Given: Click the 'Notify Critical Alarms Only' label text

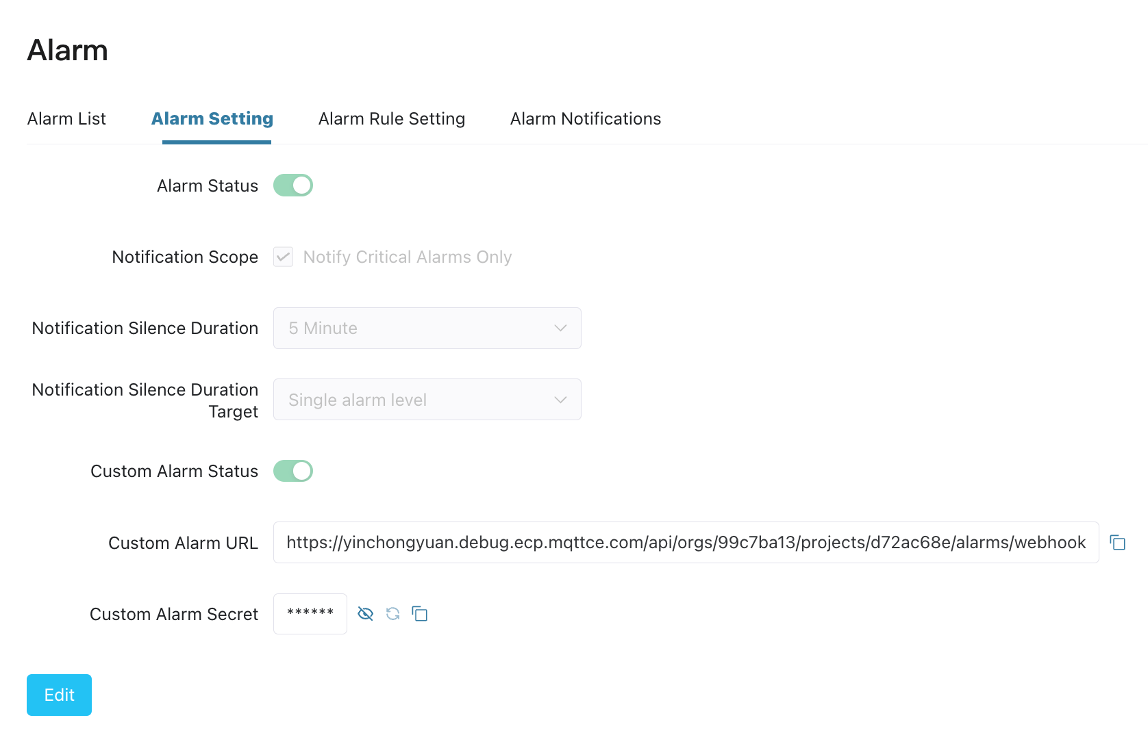Looking at the screenshot, I should coord(407,257).
